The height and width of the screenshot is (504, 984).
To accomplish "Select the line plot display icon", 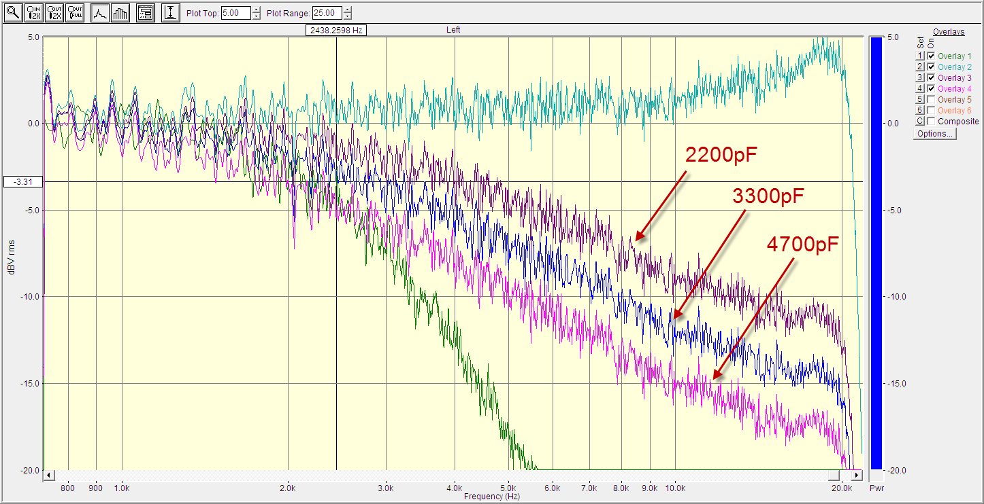I will [x=100, y=13].
